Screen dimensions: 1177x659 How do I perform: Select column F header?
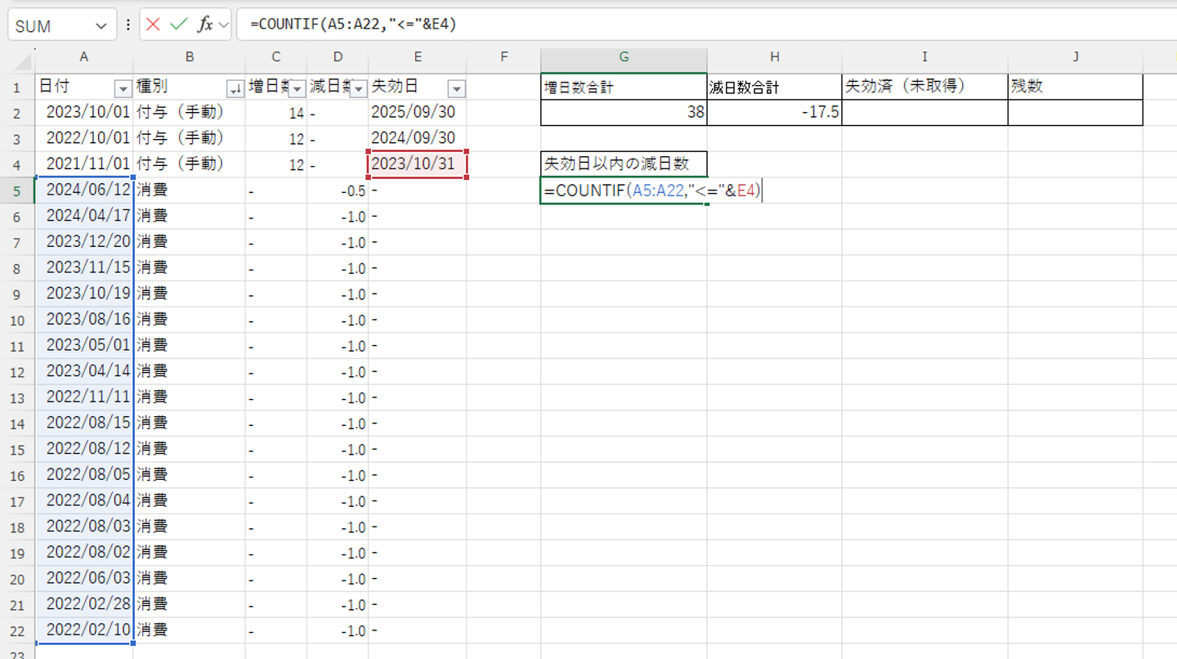[503, 56]
